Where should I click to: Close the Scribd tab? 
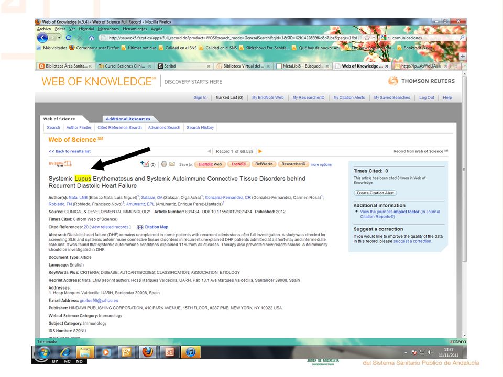(x=209, y=66)
